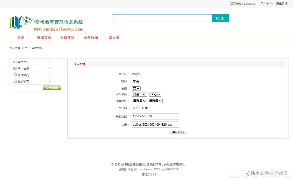This screenshot has width=293, height=181.
Task: Open 全部教师 navigation item
Action: tap(91, 38)
